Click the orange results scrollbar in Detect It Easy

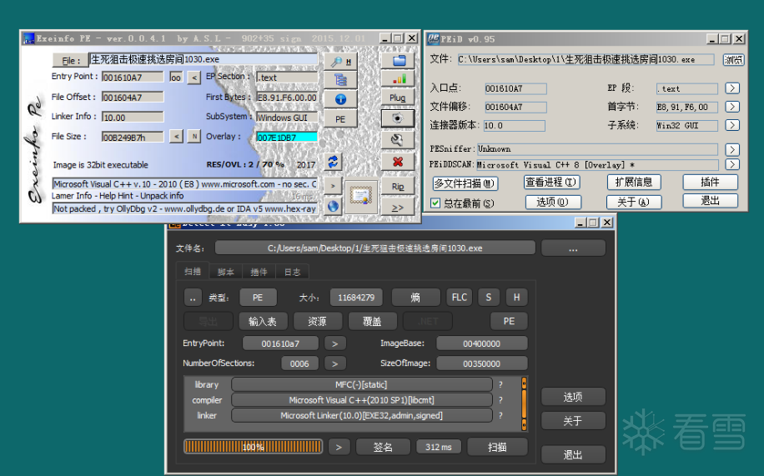tap(525, 404)
